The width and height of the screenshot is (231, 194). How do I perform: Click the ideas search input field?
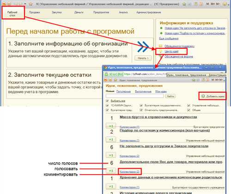[134, 96]
